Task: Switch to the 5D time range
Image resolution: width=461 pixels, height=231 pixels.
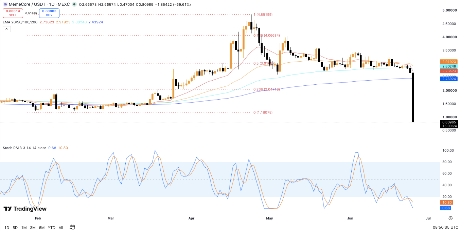Action: coord(15,227)
